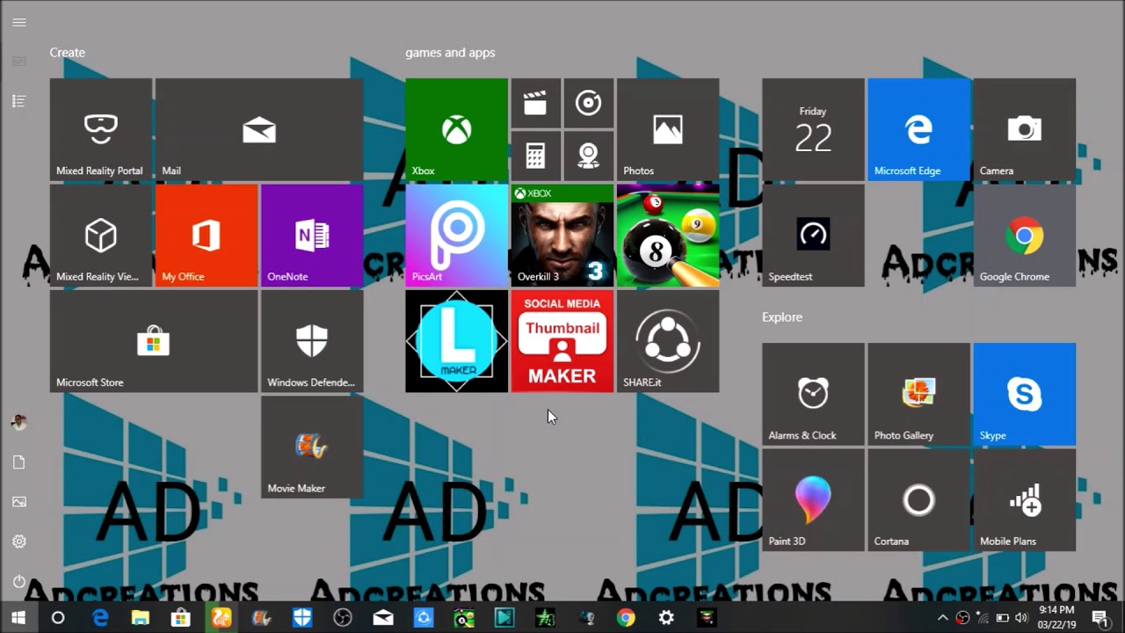Open the Paint 3D tile
Screen dimensions: 1125x633
pos(813,500)
